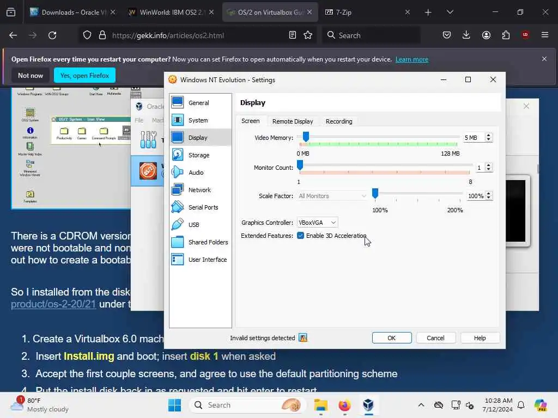Open the Graphics Controller dropdown
This screenshot has height=418, width=558.
317,223
